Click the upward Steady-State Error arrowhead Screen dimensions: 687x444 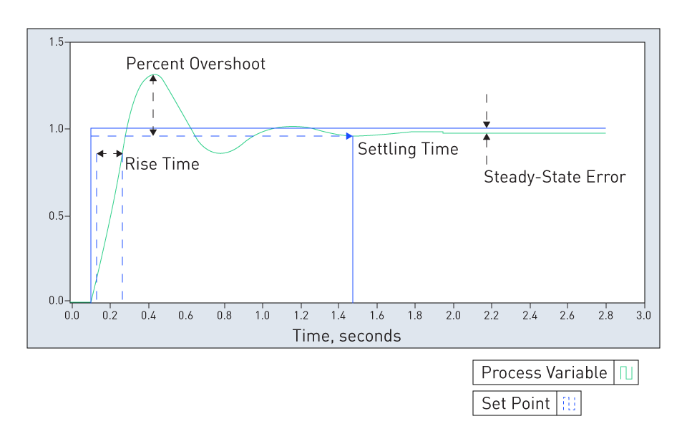click(487, 137)
